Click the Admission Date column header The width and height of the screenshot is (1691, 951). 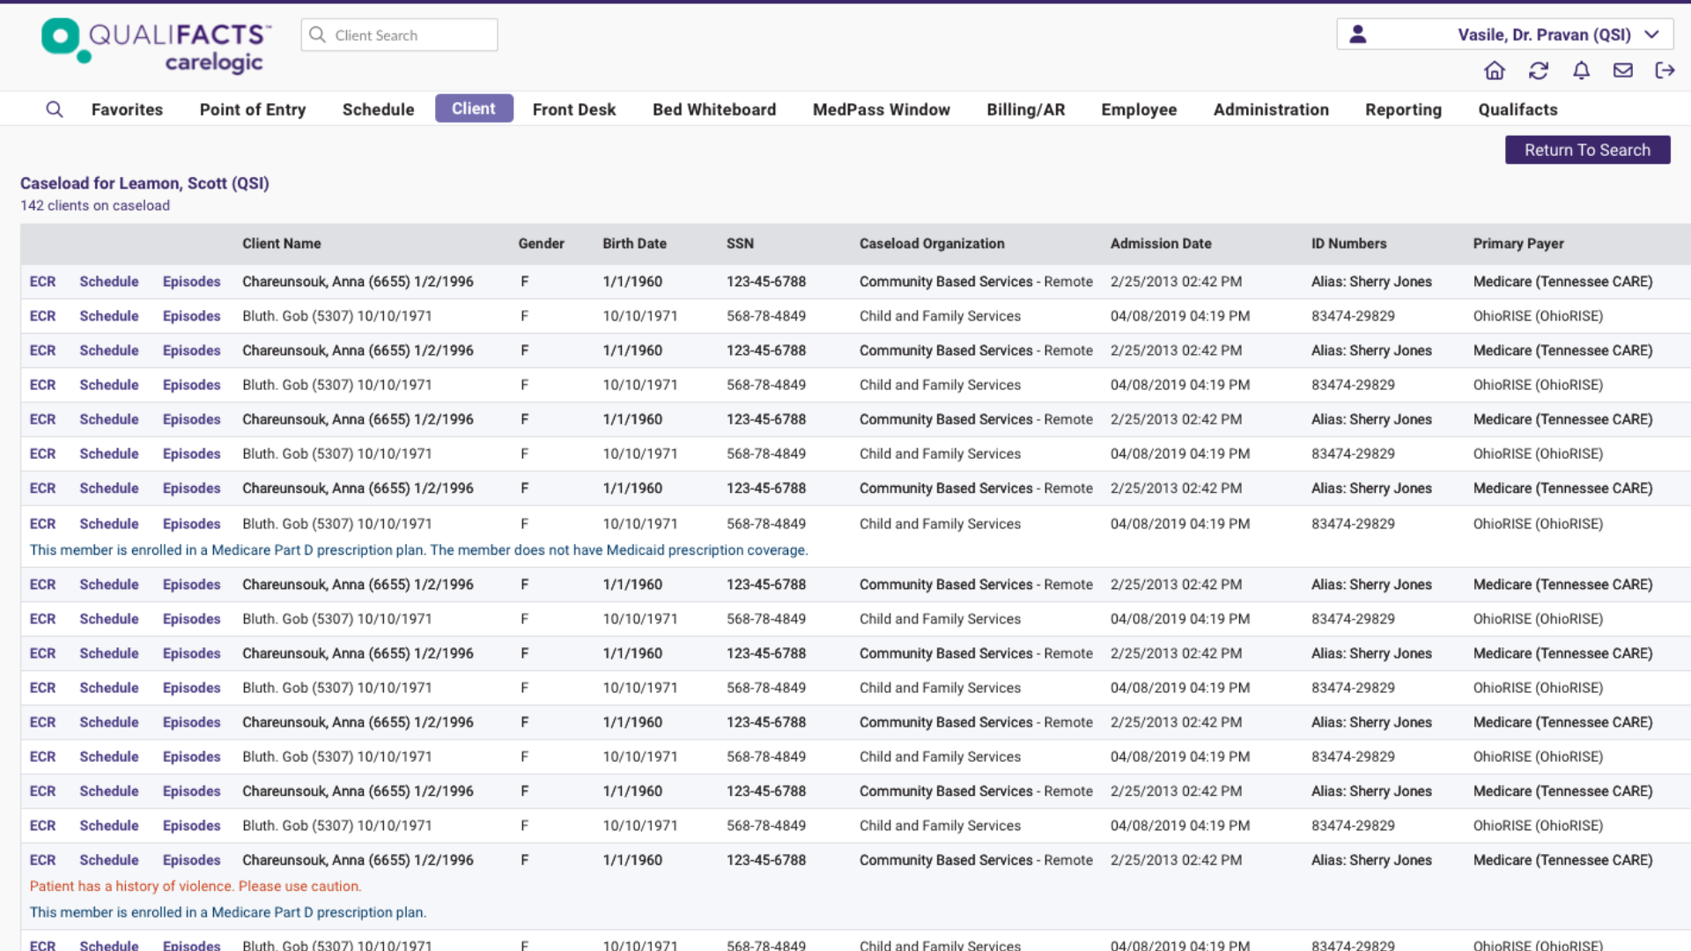(1161, 244)
